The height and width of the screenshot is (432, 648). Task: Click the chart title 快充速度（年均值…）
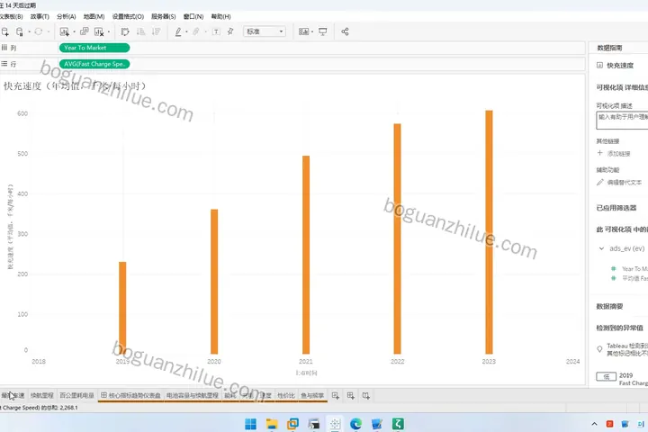click(x=75, y=86)
